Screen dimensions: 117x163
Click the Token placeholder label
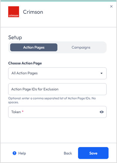pos(16,112)
